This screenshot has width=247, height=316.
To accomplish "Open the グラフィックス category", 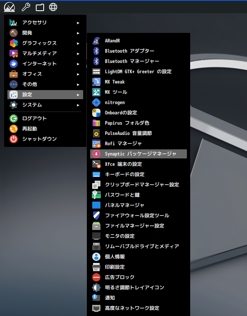I will (x=45, y=43).
